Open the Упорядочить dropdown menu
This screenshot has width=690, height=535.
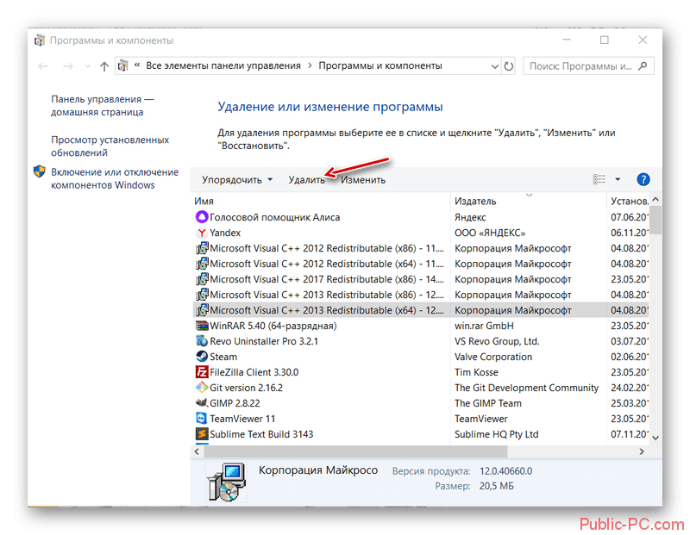point(237,180)
